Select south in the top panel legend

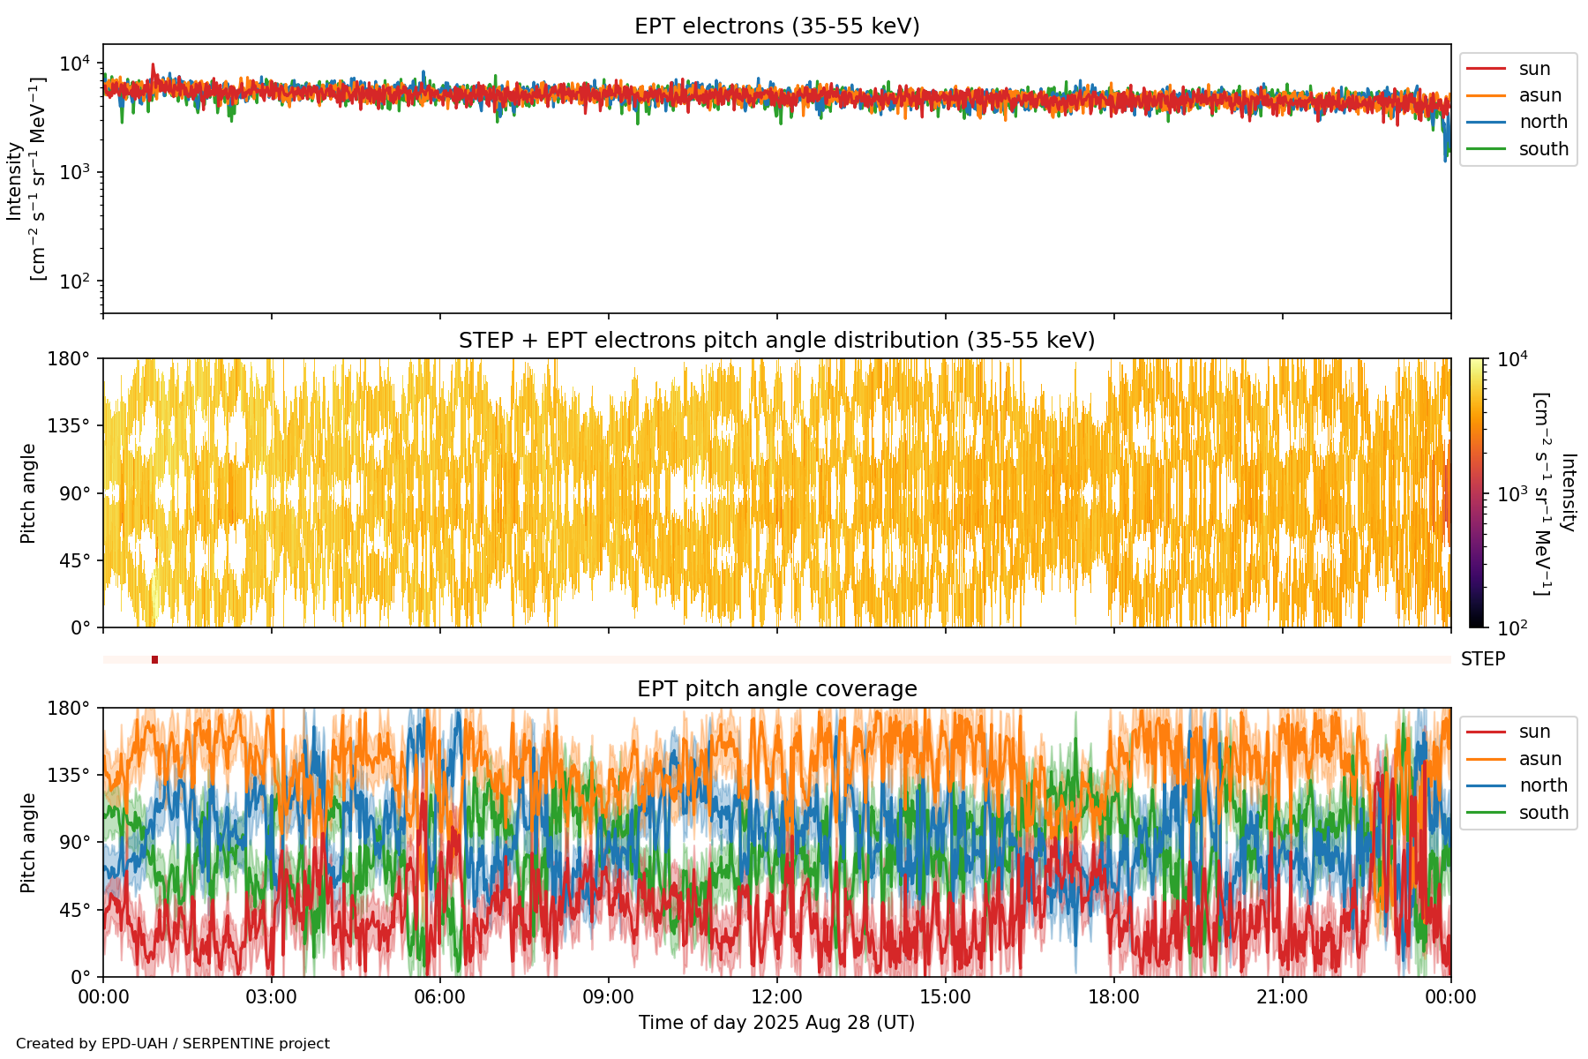(x=1543, y=149)
